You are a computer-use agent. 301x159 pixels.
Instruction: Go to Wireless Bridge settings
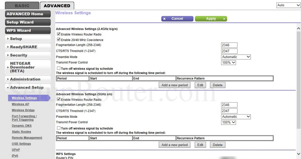(23, 110)
